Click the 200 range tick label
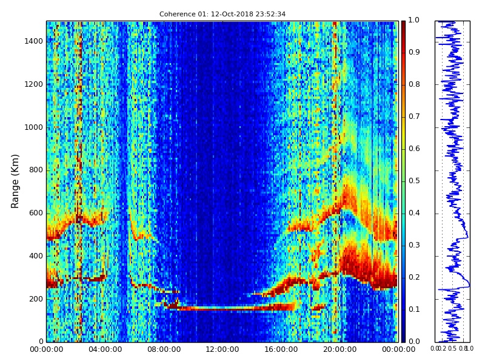 click(36, 299)
